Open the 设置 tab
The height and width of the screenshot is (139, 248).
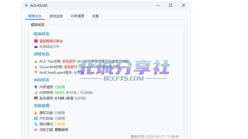[95, 16]
